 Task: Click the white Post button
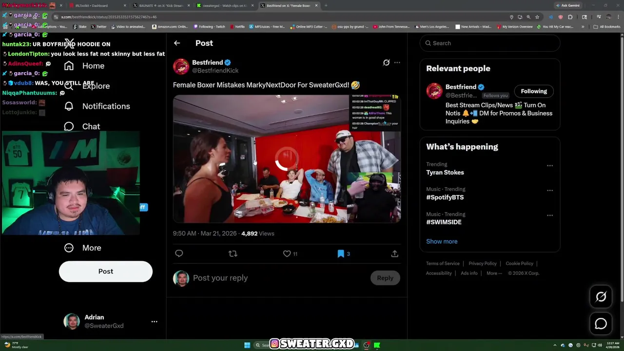point(106,272)
